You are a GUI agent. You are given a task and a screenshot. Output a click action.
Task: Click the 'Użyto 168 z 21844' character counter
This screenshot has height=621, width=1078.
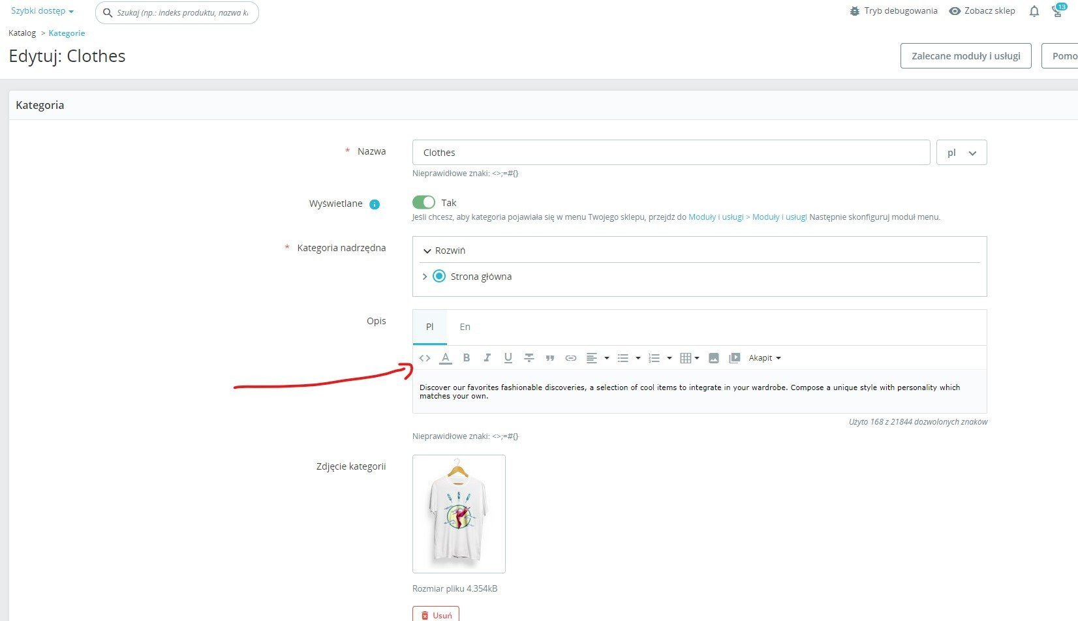coord(918,422)
